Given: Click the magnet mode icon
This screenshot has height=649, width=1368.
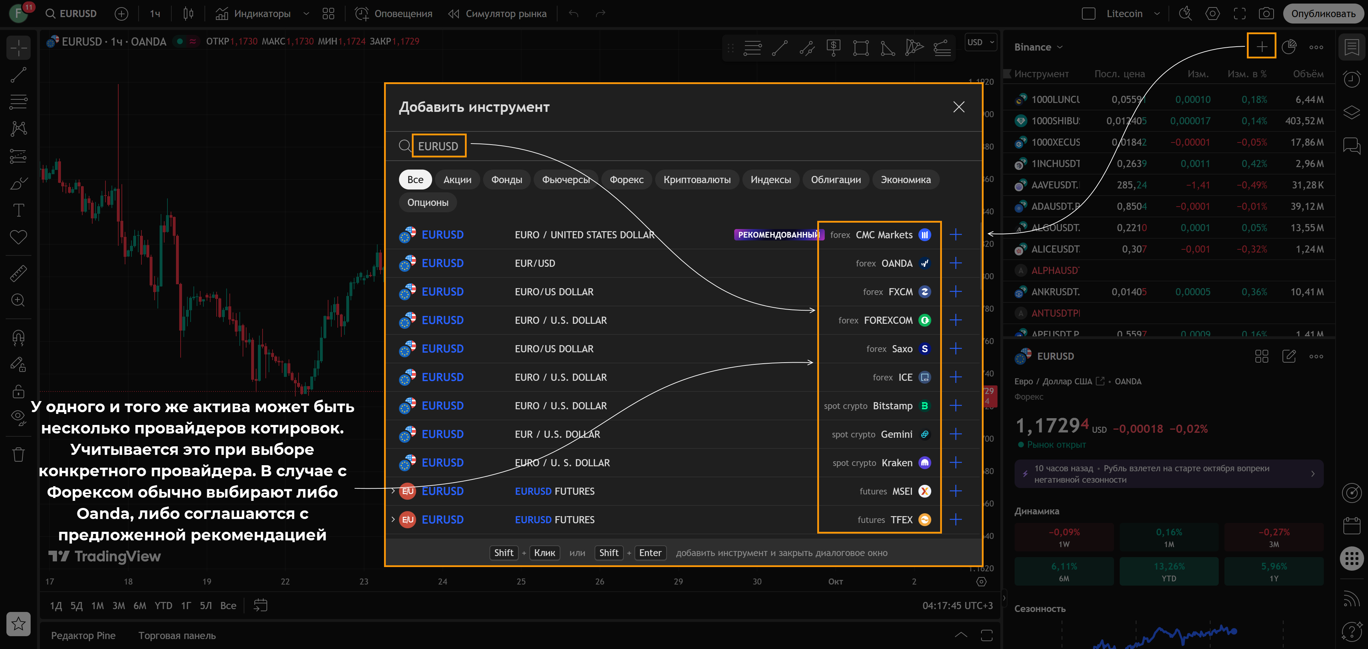Looking at the screenshot, I should tap(18, 337).
